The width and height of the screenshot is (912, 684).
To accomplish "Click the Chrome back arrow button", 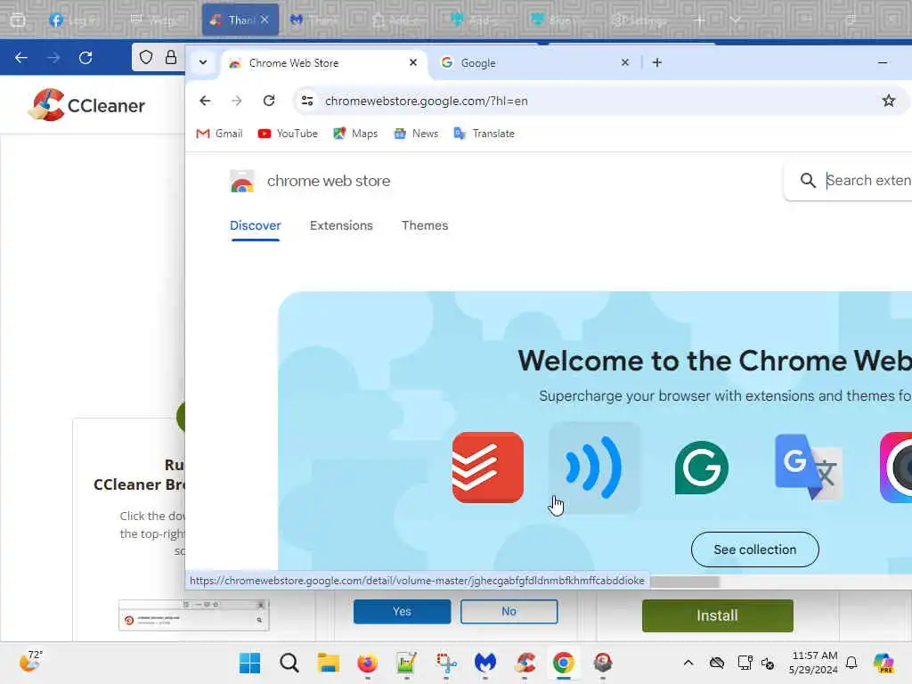I will coord(205,101).
